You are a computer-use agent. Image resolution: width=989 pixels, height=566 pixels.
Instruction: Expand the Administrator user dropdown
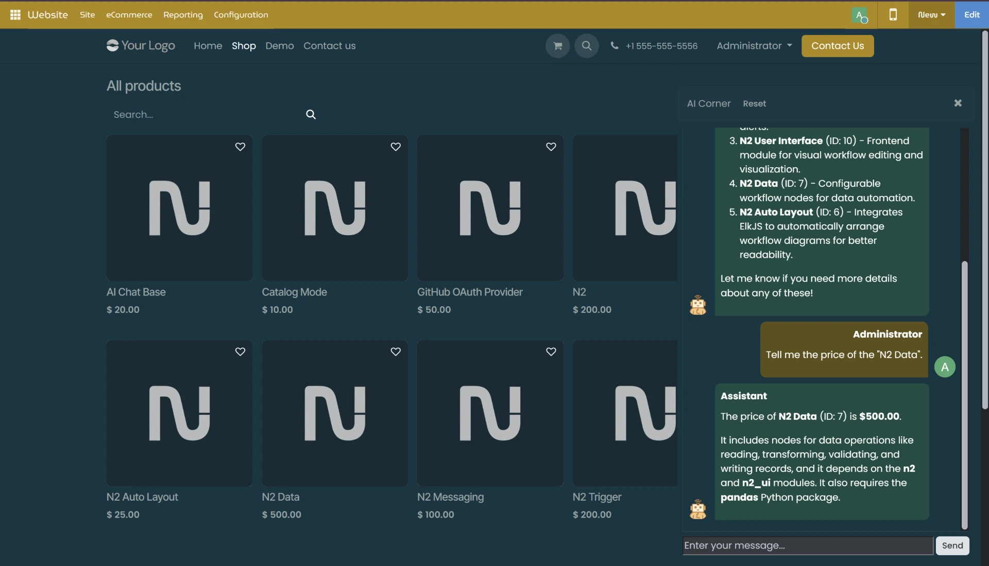pyautogui.click(x=754, y=46)
